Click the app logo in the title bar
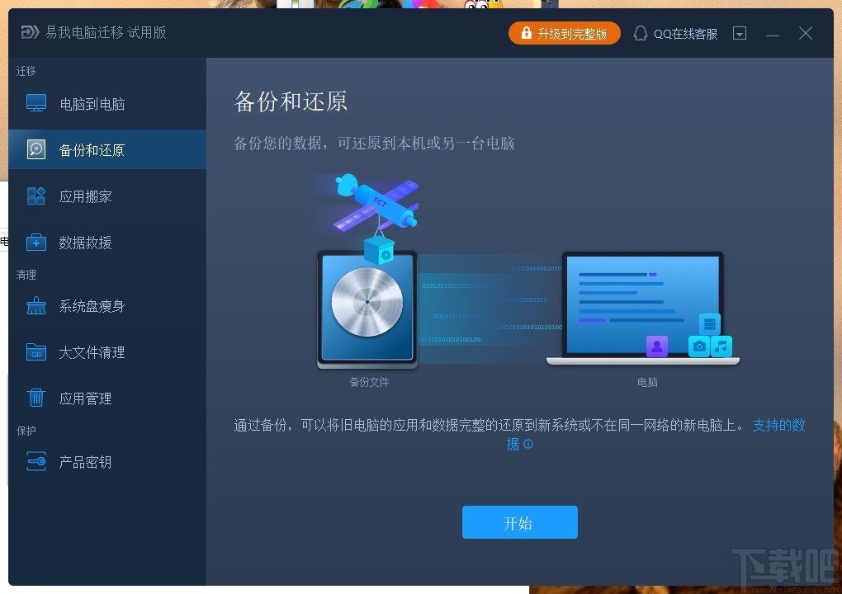The width and height of the screenshot is (842, 594). pyautogui.click(x=30, y=32)
